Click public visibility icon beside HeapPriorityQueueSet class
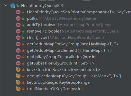This screenshot has width=131, height=96. click(17, 6)
